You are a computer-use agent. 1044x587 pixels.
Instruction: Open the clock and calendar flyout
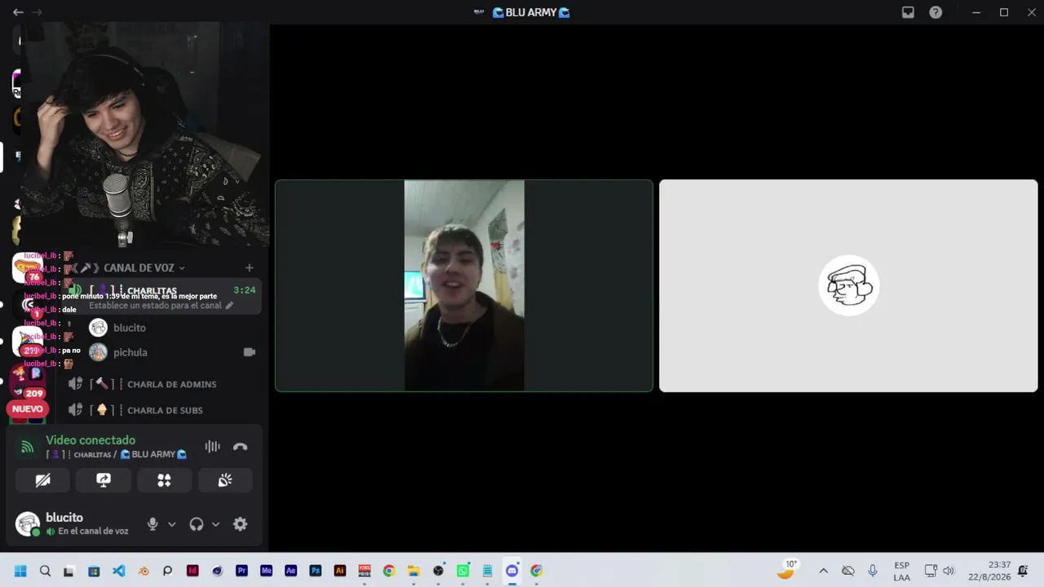click(989, 571)
